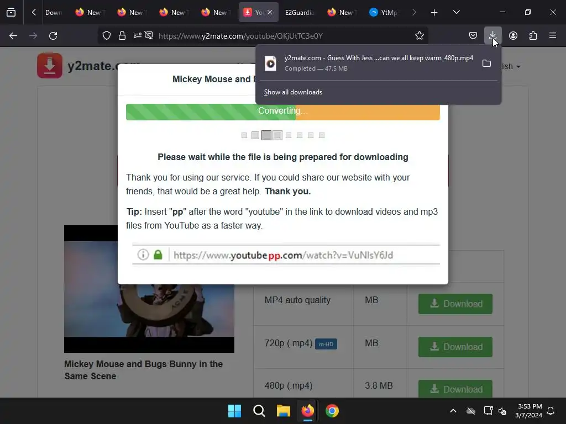The height and width of the screenshot is (424, 566).
Task: Open the notification bell in taskbar
Action: pos(551,411)
